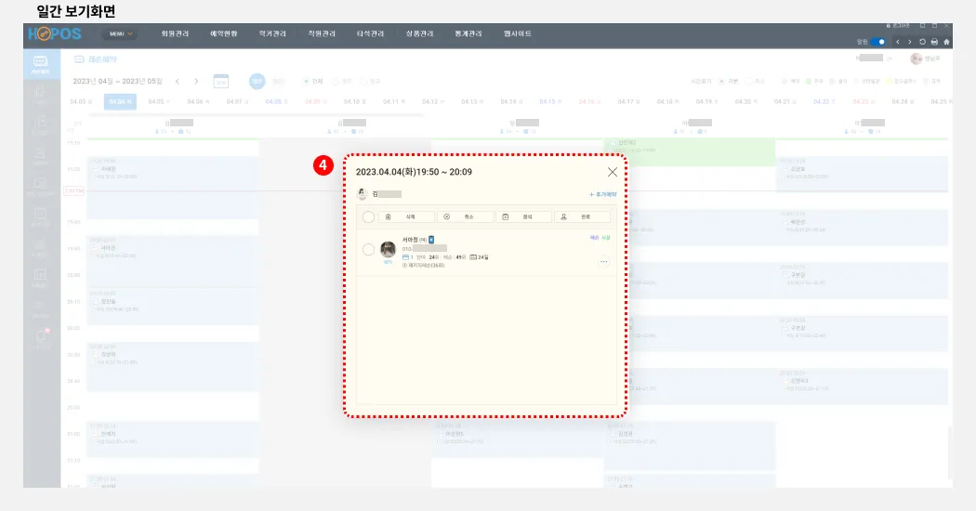
Task: Click the 취소 cancel button in popup
Action: (465, 216)
